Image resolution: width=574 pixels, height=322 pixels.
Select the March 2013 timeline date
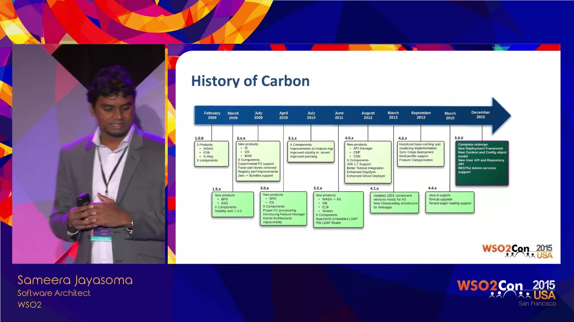tap(393, 115)
